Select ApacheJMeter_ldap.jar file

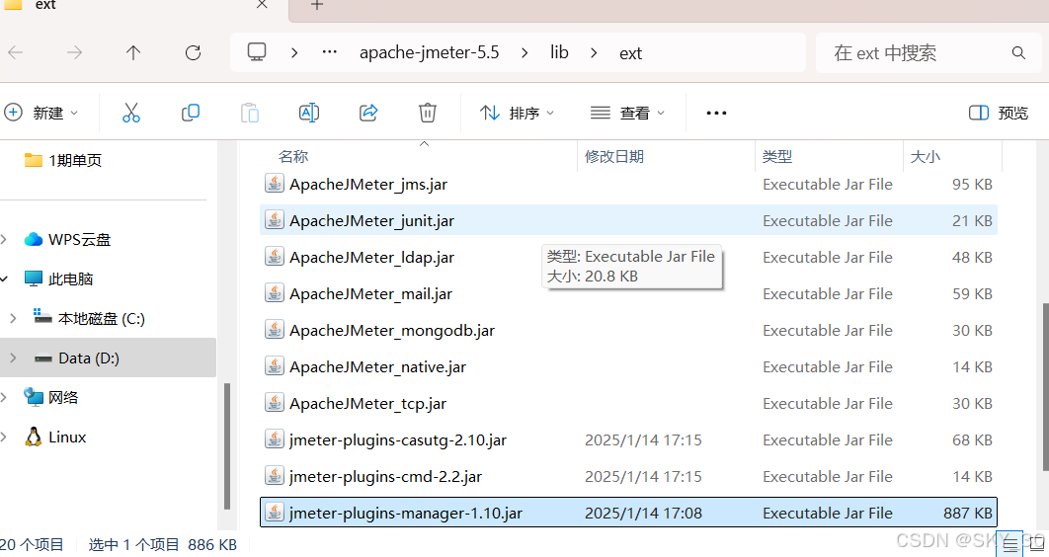click(628, 258)
